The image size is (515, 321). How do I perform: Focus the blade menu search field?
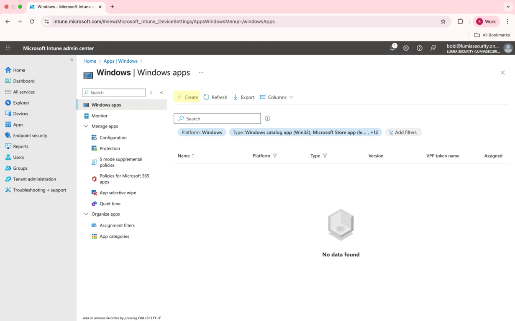pos(114,93)
